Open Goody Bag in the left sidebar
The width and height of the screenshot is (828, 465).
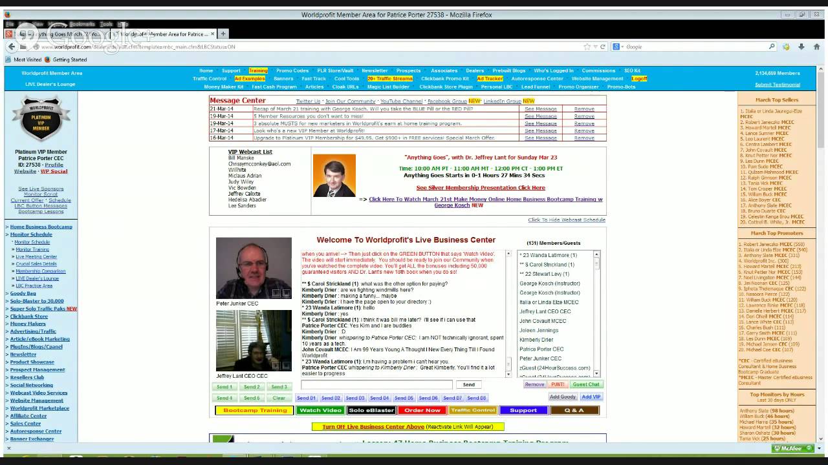click(23, 293)
